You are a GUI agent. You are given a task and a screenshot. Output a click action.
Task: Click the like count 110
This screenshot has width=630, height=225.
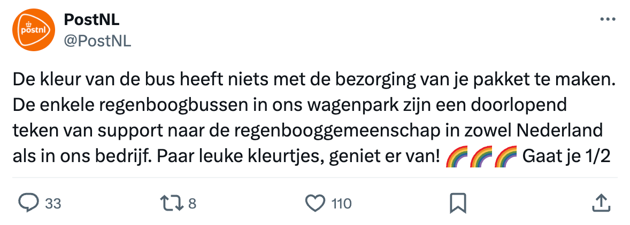tap(341, 203)
